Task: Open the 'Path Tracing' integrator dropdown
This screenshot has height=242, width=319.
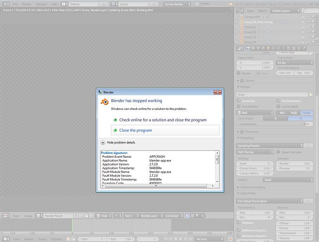Action: coord(255,152)
